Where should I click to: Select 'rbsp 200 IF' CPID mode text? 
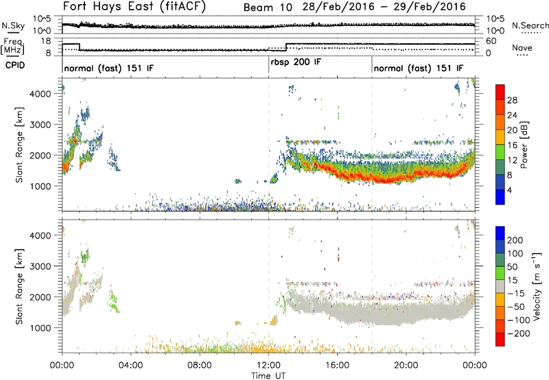(x=296, y=62)
